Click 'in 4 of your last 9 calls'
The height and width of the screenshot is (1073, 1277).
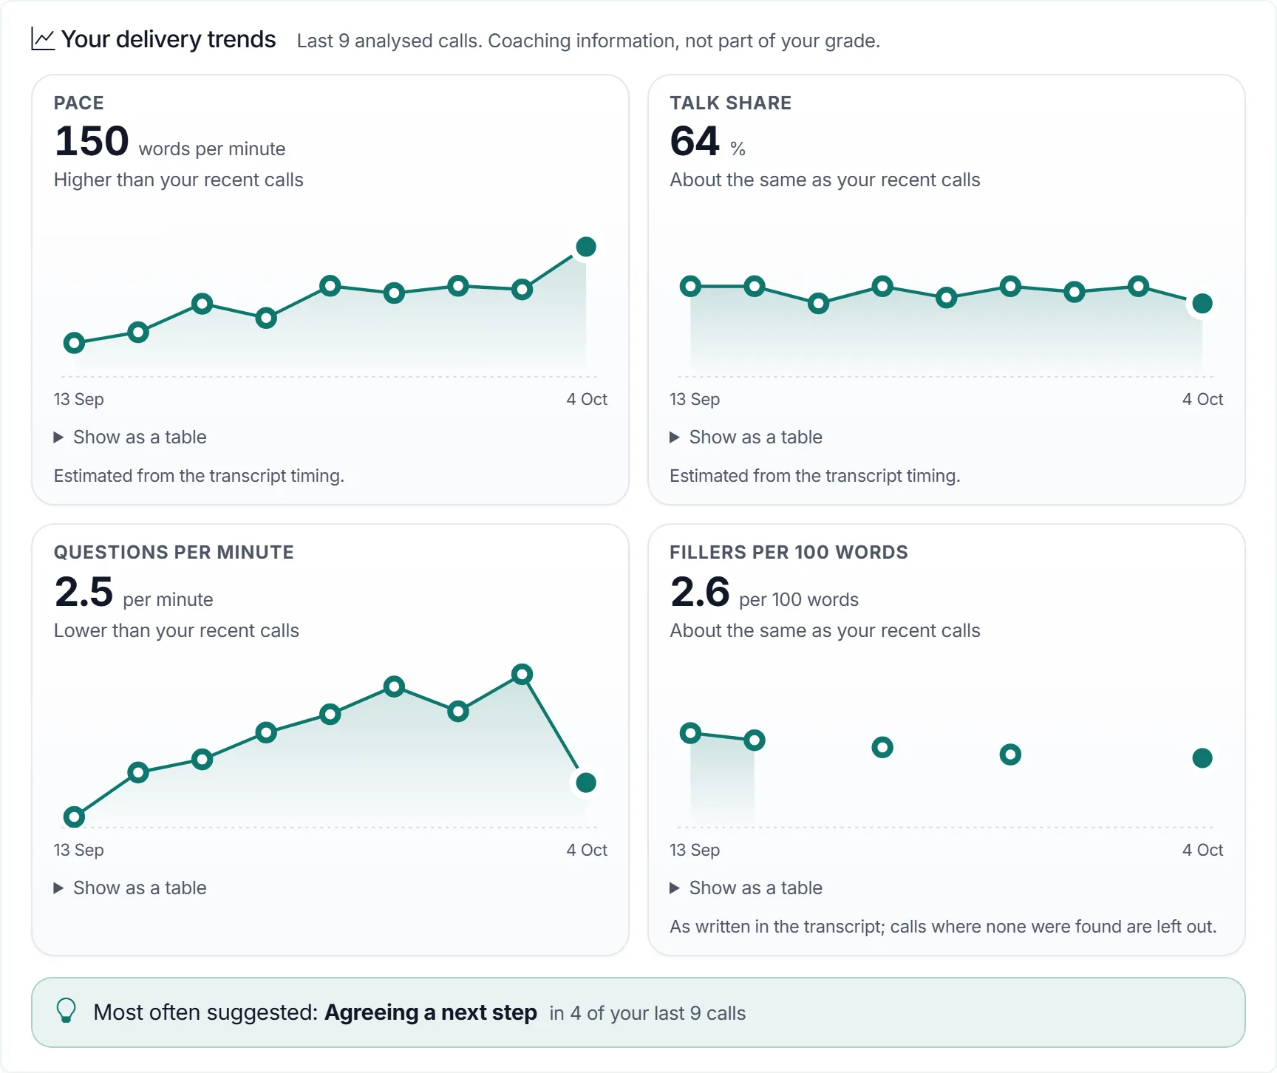click(647, 1013)
